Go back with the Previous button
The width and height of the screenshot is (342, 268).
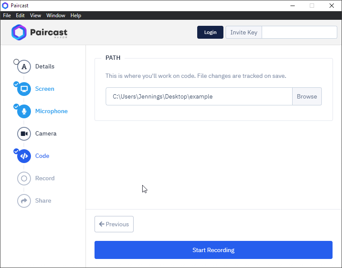tap(114, 224)
